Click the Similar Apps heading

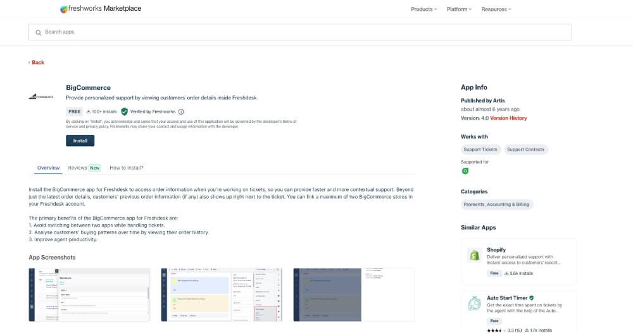[479, 228]
